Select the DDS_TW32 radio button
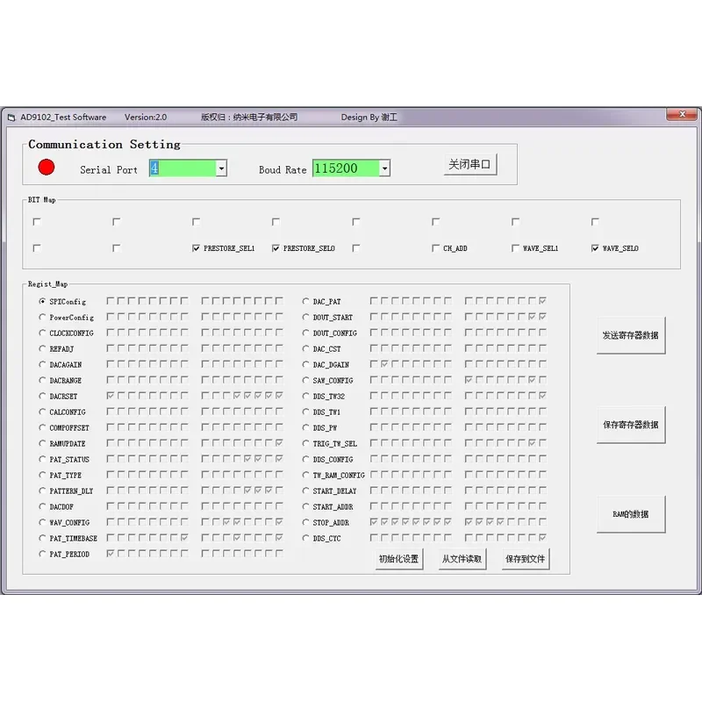Image resolution: width=702 pixels, height=702 pixels. [305, 396]
